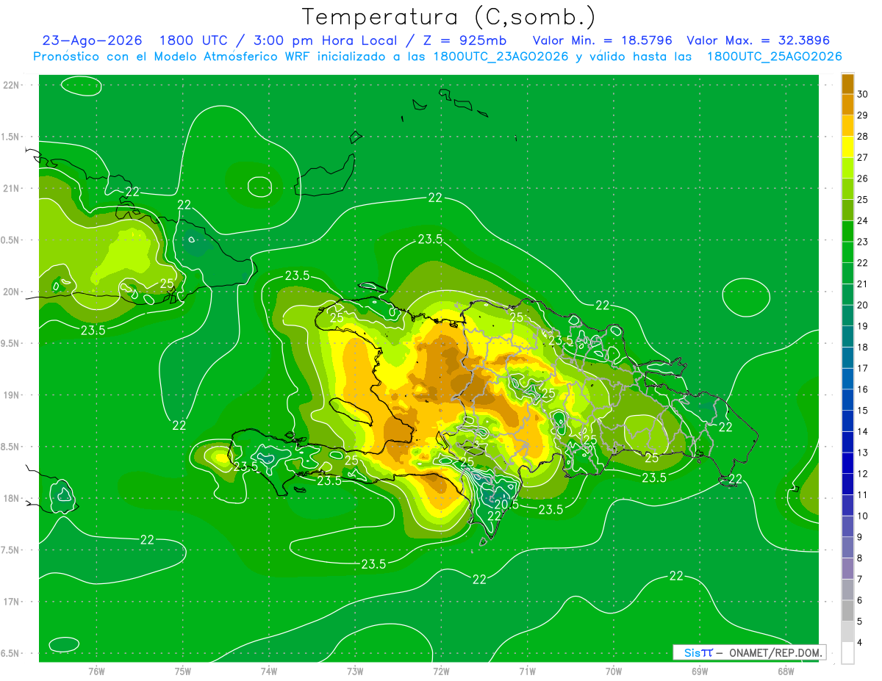Select the valid-until time '1800UTC_25AGO2026'
The height and width of the screenshot is (681, 882).
[x=774, y=57]
